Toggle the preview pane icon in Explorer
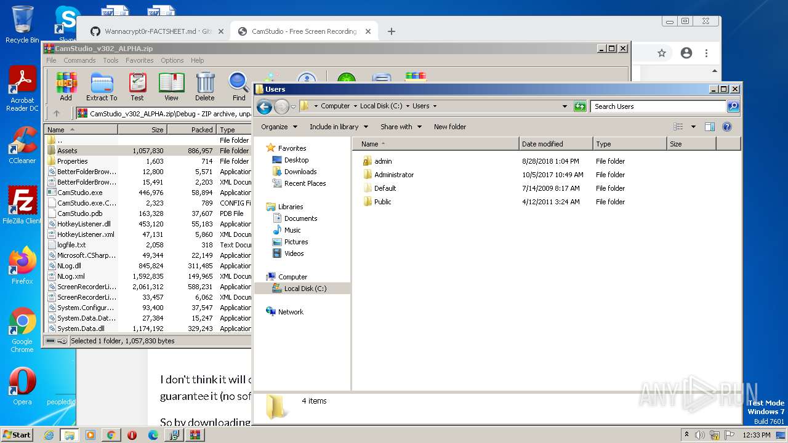 coord(710,127)
